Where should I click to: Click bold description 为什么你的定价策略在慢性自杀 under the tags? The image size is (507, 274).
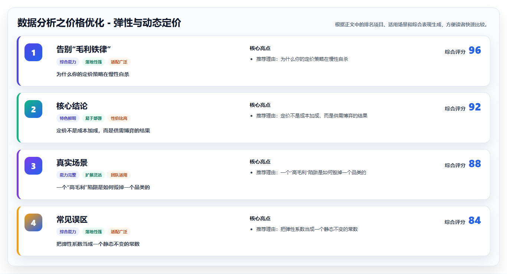pos(93,74)
